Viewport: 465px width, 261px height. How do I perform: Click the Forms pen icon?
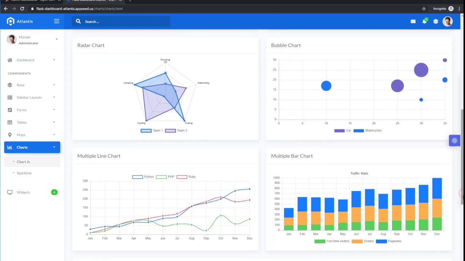(10, 110)
